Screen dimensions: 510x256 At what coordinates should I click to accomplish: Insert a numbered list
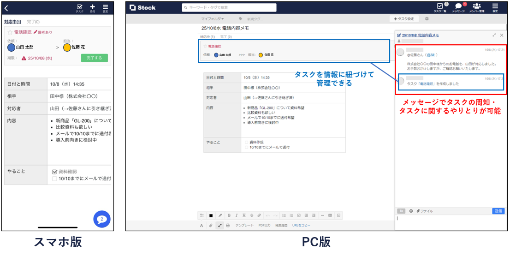pyautogui.click(x=291, y=215)
